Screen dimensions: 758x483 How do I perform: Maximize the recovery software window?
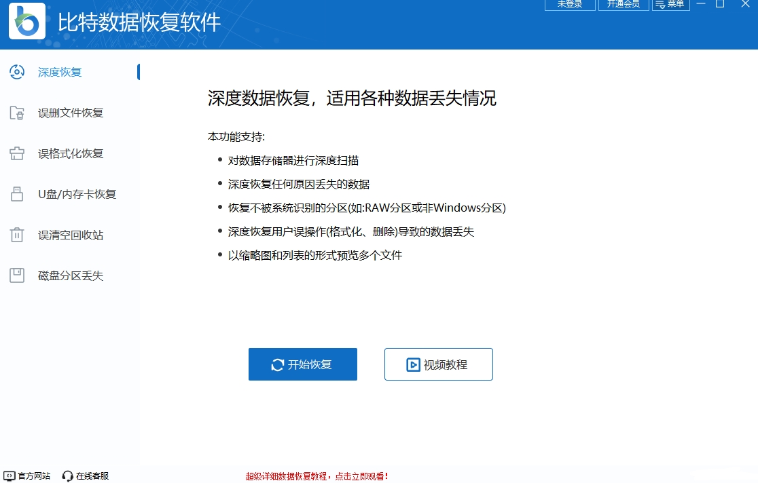click(x=720, y=4)
